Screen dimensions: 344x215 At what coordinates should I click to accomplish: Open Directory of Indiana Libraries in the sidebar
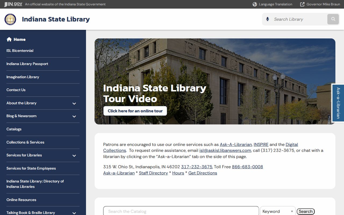point(35,184)
